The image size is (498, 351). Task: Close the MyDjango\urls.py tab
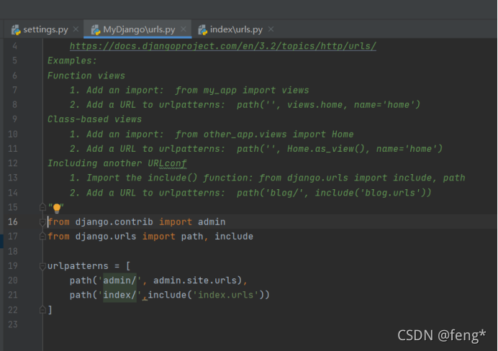pyautogui.click(x=184, y=29)
